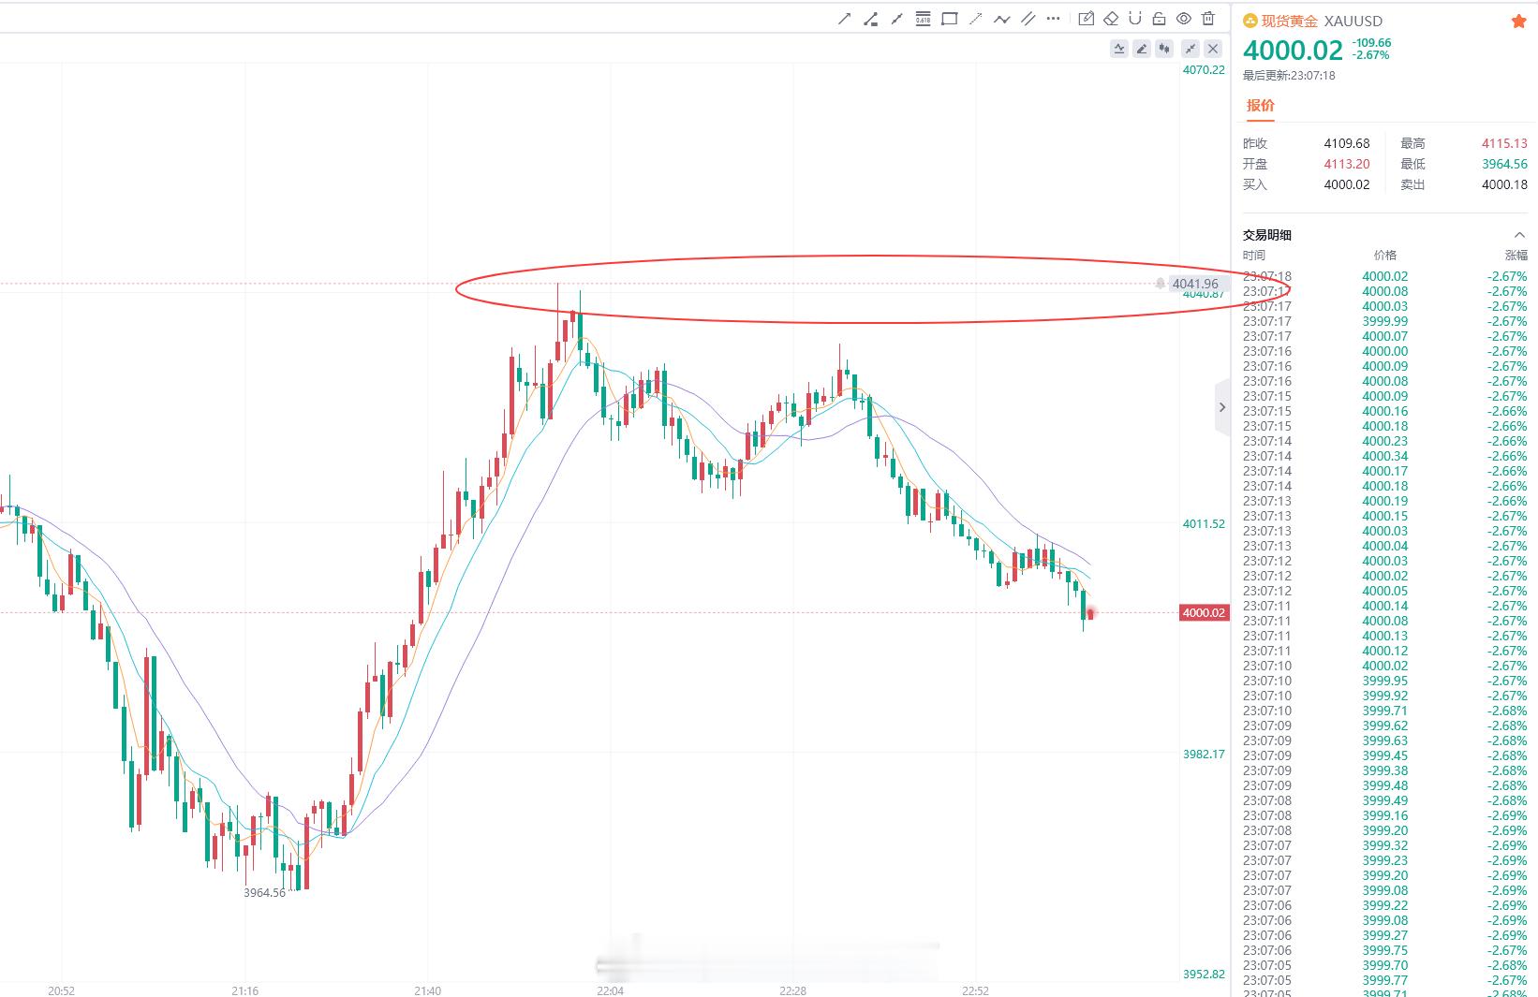This screenshot has width=1538, height=997.
Task: Click the 最低 value 3964.56 in quote panel
Action: click(x=1504, y=164)
